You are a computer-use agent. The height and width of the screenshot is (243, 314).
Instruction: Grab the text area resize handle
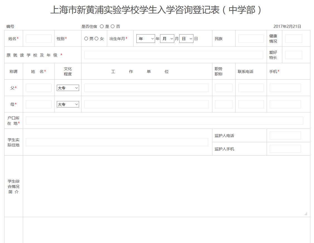[x=306, y=214]
